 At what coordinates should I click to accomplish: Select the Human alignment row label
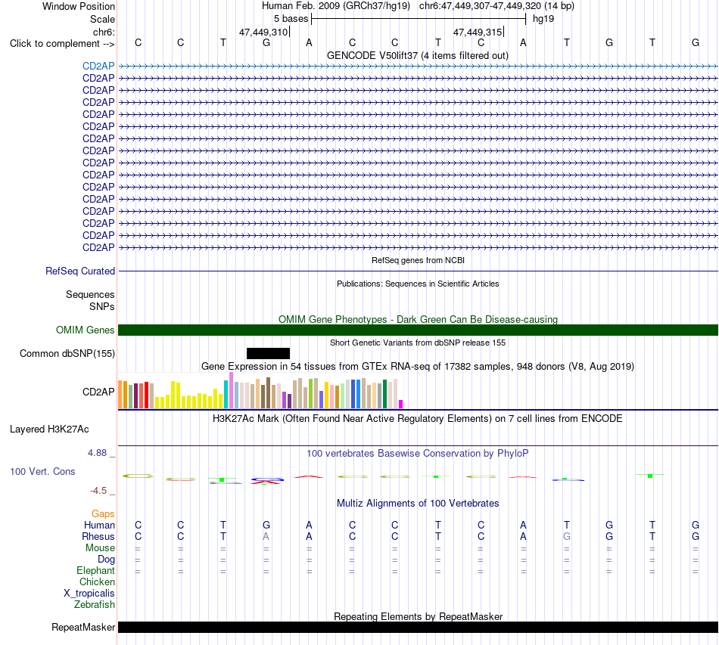pyautogui.click(x=99, y=526)
